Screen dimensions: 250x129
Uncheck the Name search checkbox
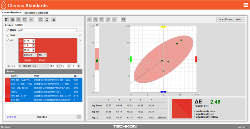point(8,30)
